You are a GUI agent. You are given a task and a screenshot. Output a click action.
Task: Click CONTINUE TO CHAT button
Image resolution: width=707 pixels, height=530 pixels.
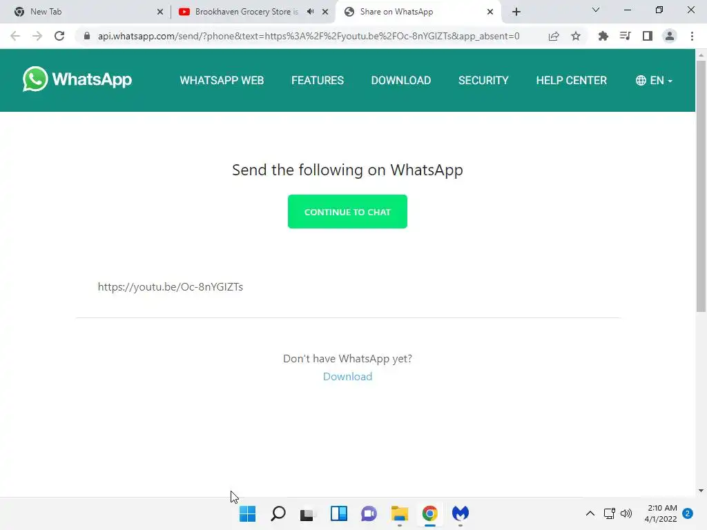(347, 211)
